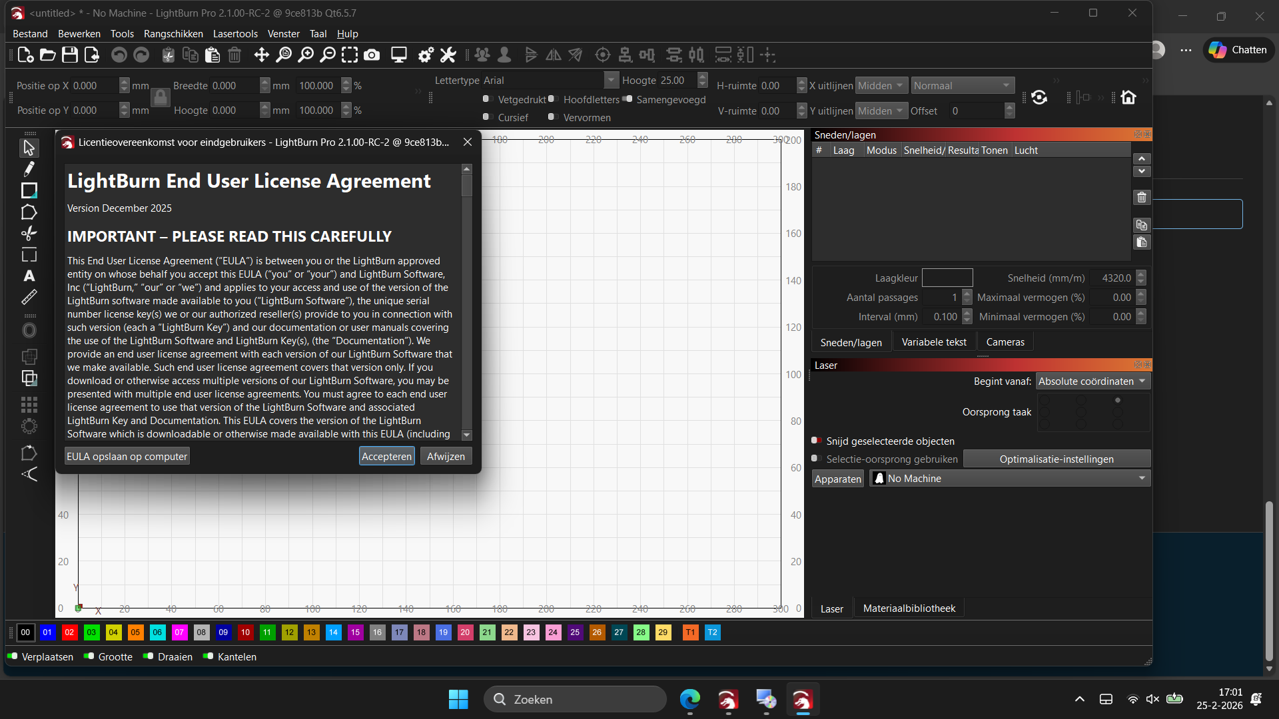Image resolution: width=1279 pixels, height=719 pixels.
Task: Click the Windows taskbar Zoeken search box
Action: point(575,699)
